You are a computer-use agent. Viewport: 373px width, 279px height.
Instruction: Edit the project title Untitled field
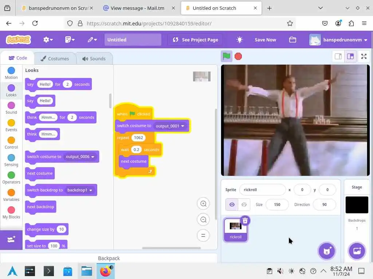pyautogui.click(x=133, y=40)
